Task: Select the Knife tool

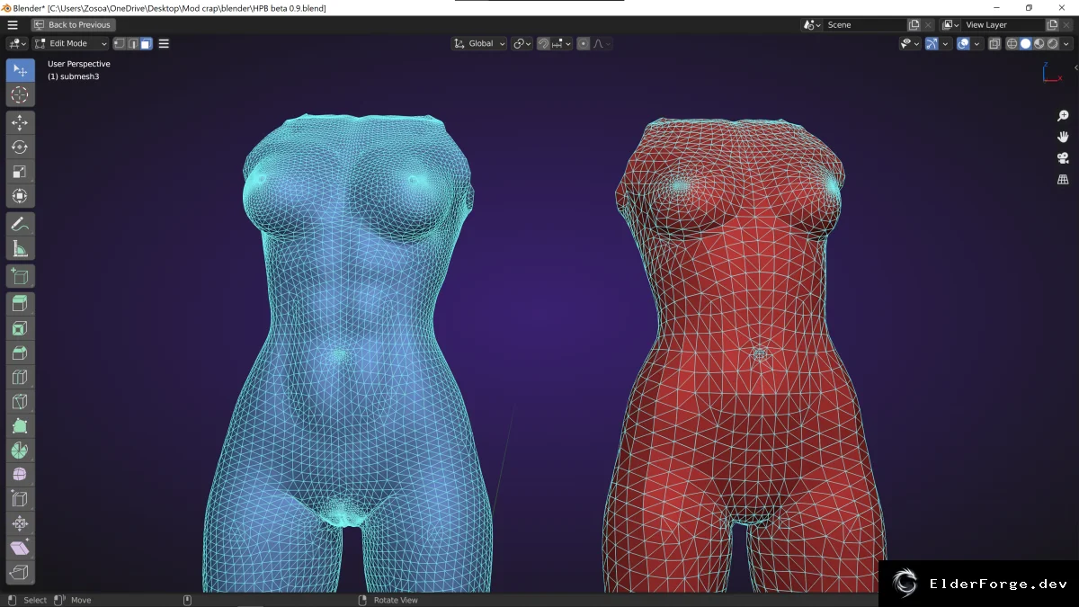Action: 20,401
